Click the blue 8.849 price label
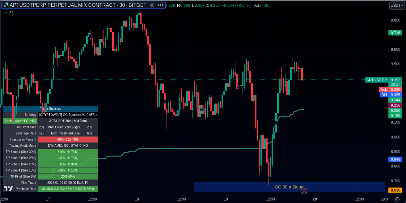 (x=395, y=159)
